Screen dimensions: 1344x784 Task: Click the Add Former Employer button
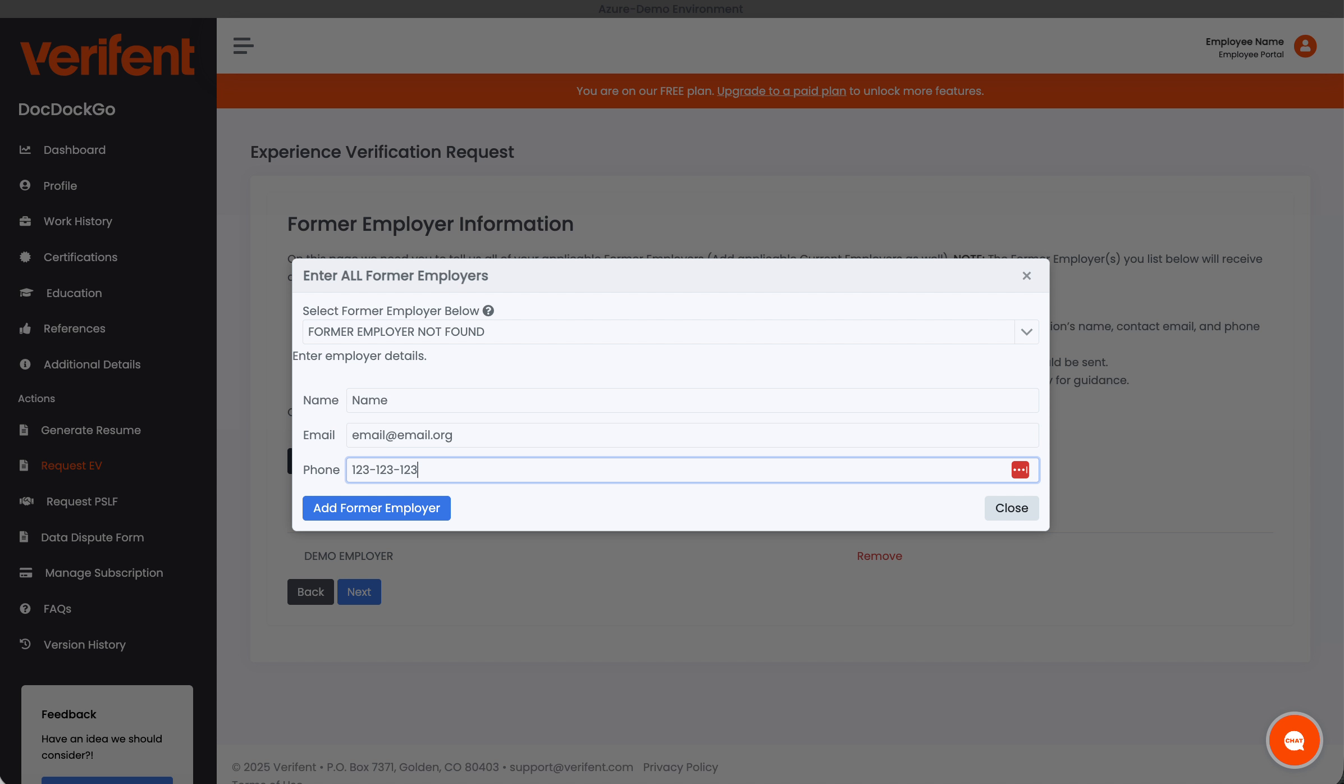[376, 508]
